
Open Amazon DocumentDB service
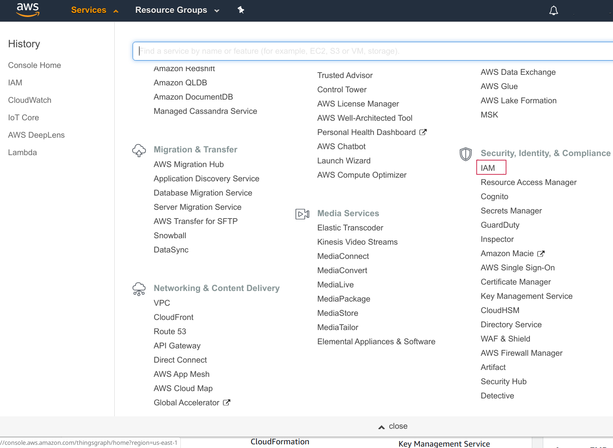point(193,97)
